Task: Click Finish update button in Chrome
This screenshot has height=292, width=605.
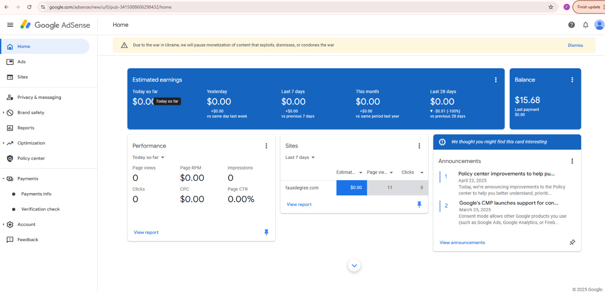Action: [589, 7]
